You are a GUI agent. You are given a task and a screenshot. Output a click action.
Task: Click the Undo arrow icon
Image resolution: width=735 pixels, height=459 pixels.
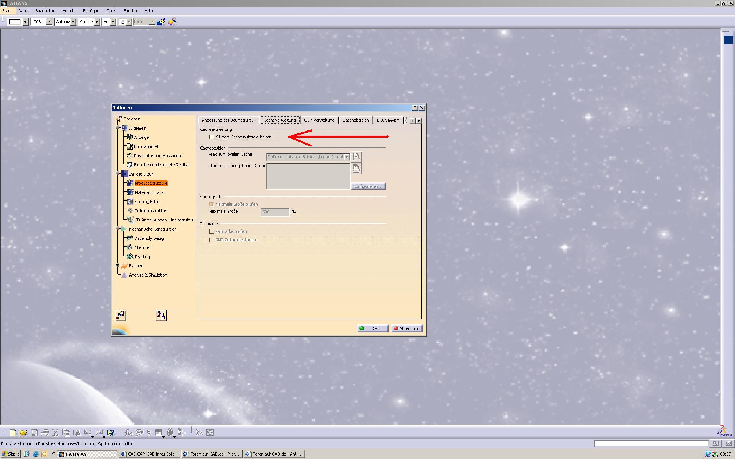pos(88,433)
